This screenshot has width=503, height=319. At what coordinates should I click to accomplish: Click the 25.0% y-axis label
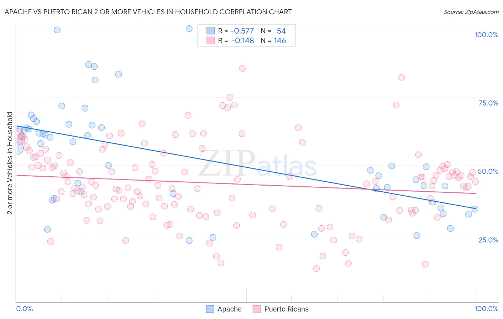[x=489, y=240]
